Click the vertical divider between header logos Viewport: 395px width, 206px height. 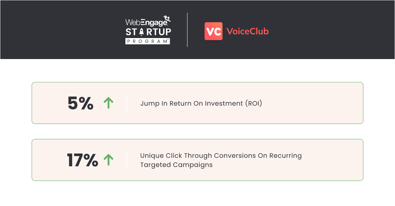tap(187, 30)
